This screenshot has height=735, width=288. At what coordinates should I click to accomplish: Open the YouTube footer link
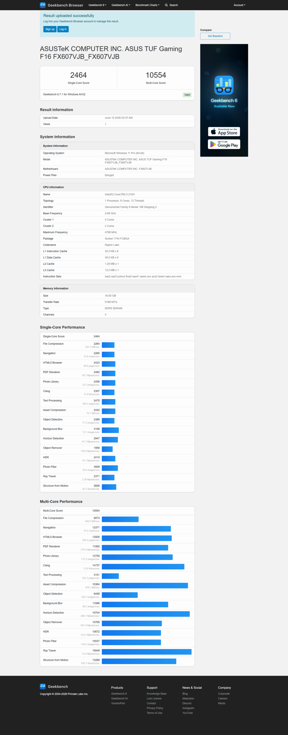click(x=187, y=713)
